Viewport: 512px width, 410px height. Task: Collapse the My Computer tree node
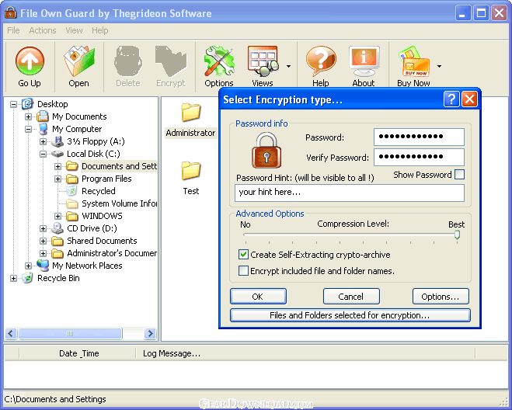[29, 129]
